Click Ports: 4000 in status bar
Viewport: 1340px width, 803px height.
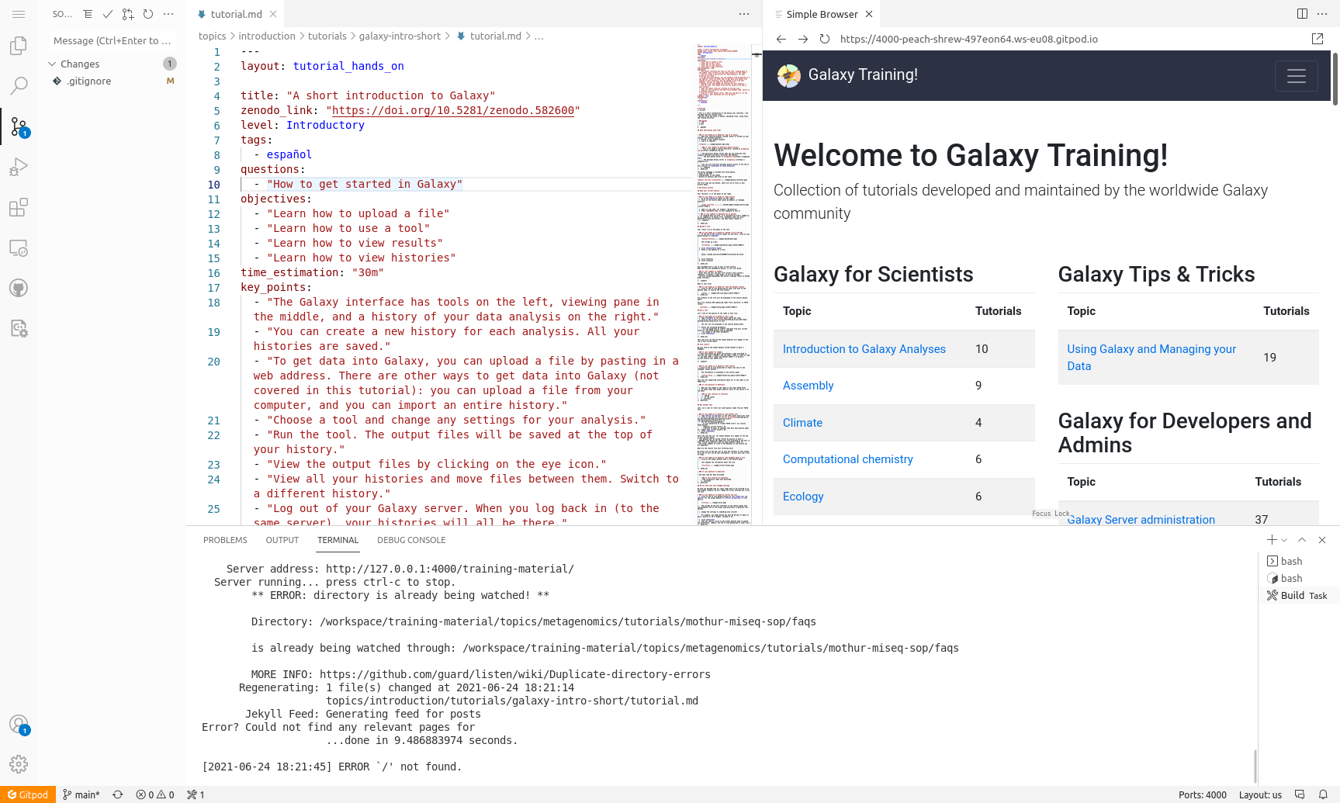coord(1203,794)
